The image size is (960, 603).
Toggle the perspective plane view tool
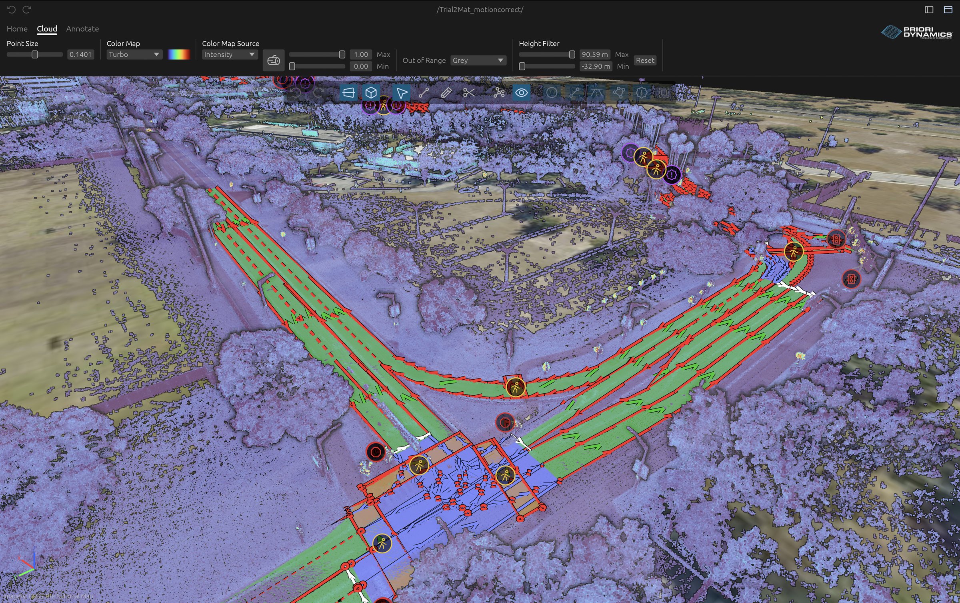tap(348, 93)
